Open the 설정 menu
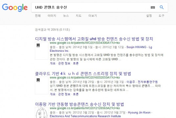Viewport: 176px width, 118px height. click(x=149, y=16)
